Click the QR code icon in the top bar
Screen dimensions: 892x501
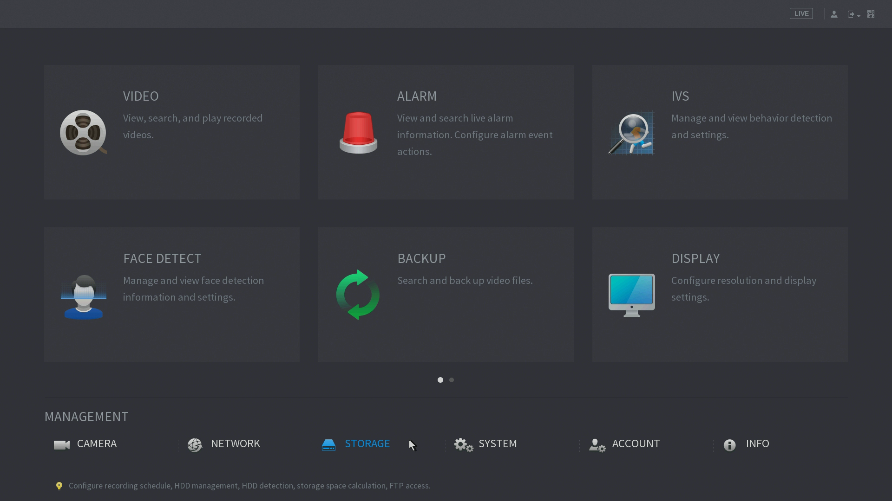[x=871, y=14]
